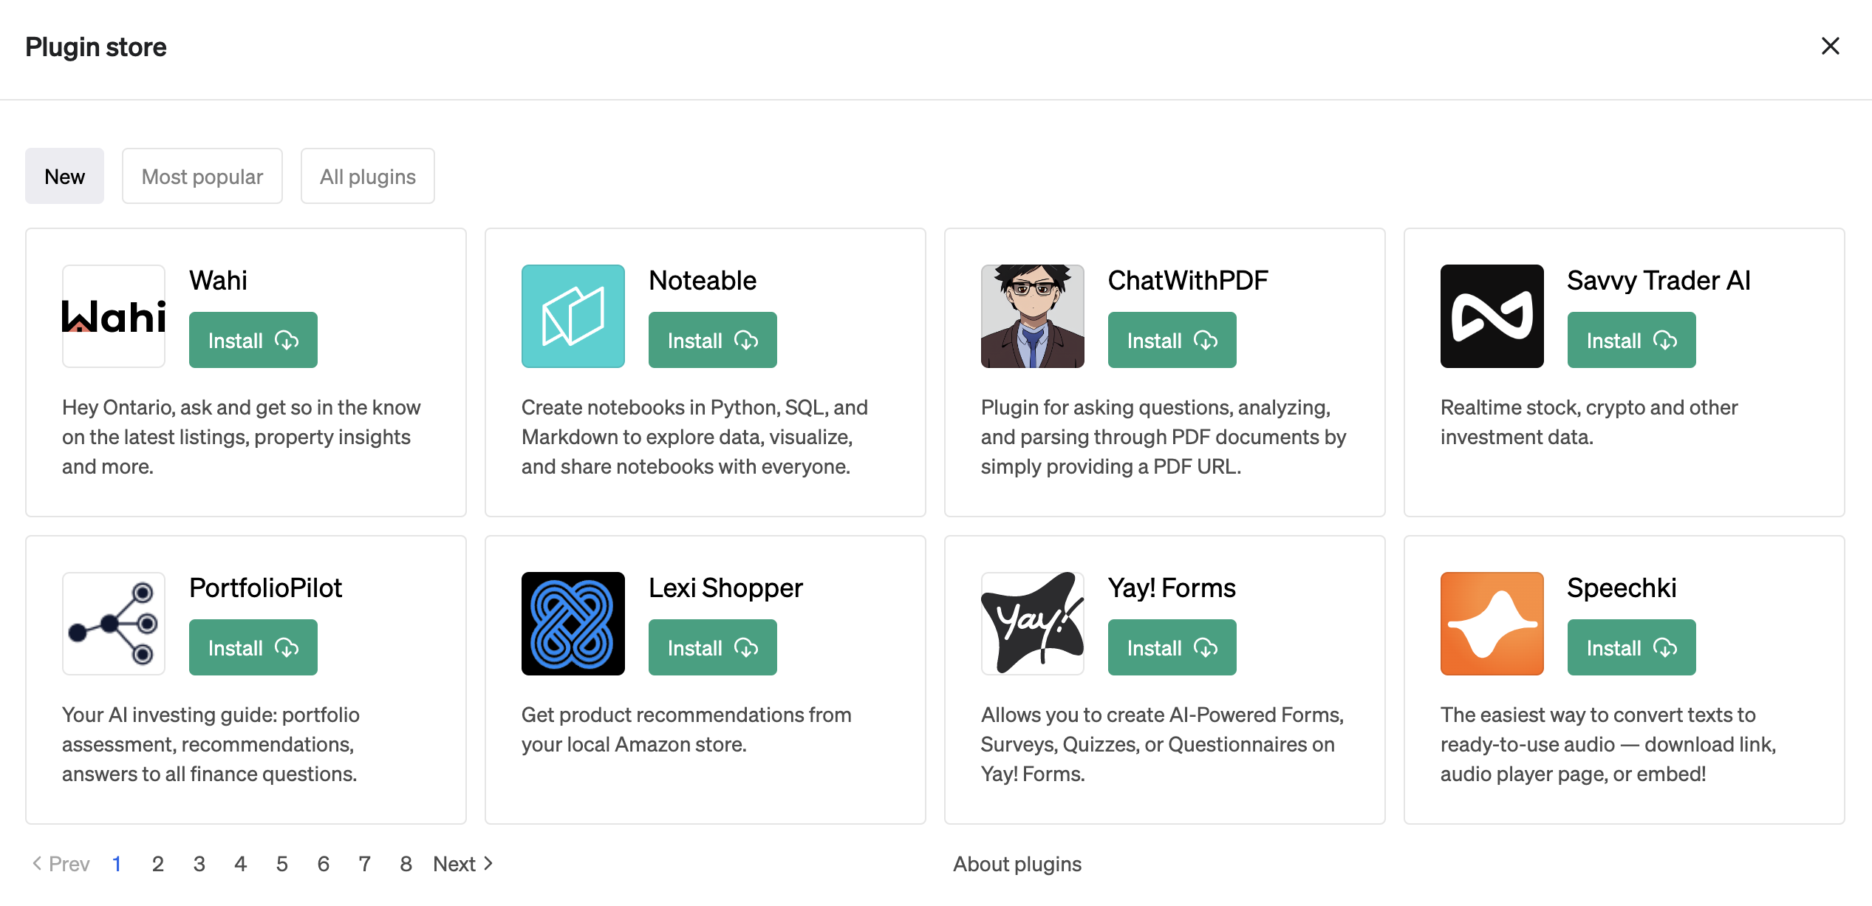
Task: Install the Lexi Shopper plugin
Action: [713, 648]
